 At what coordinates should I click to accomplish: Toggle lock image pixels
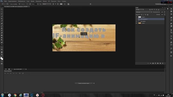click(x=144, y=15)
